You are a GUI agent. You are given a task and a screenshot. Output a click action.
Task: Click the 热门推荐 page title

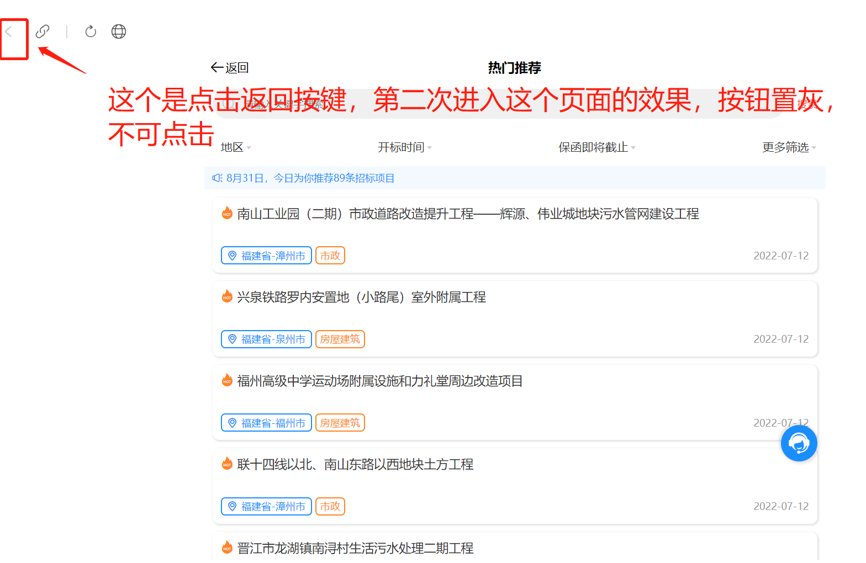pyautogui.click(x=514, y=68)
